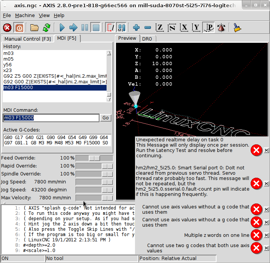Click the tool cone in preview
This screenshot has height=263, width=270.
135,99
